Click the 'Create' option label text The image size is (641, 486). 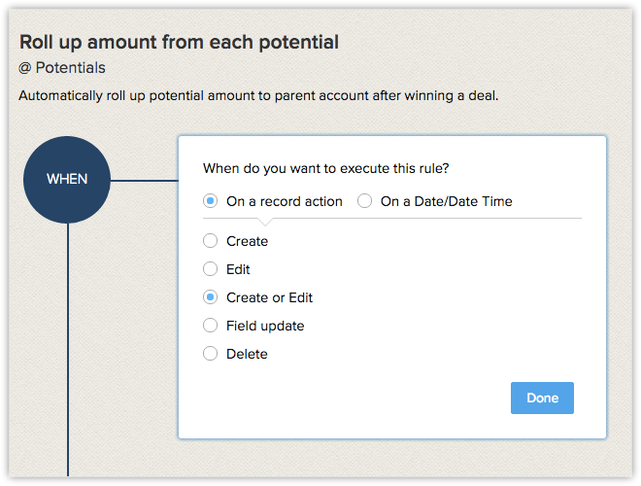247,241
